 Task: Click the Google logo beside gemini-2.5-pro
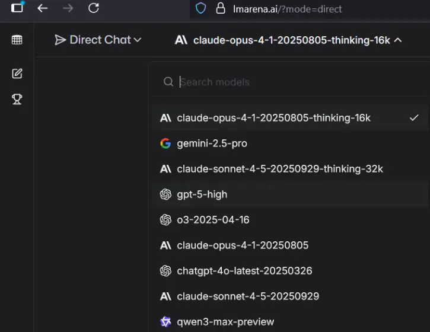pyautogui.click(x=165, y=143)
